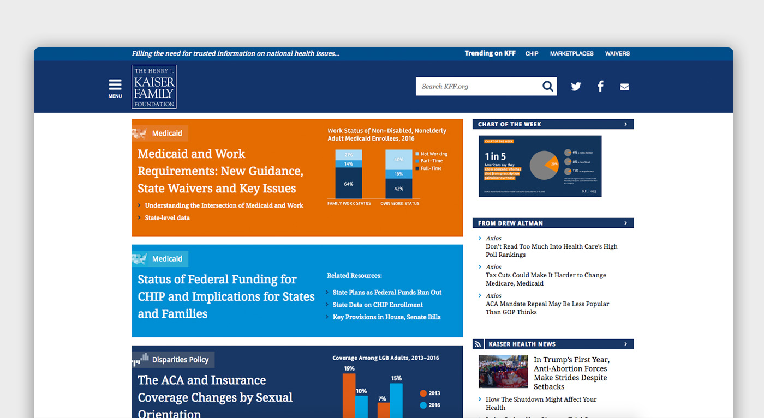
Task: Click the Disparities Policy bar-chart icon
Action: point(141,359)
